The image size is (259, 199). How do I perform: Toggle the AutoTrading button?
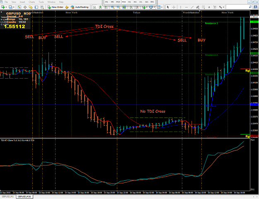[x=80, y=7]
